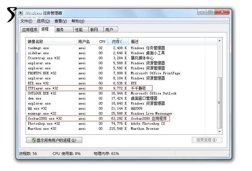The width and height of the screenshot is (252, 171).
Task: Open the 查看(V) menu
Action: (60, 21)
